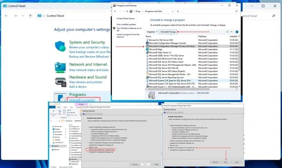The width and height of the screenshot is (282, 168).
Task: Click back arrow in Programs and Features
Action: (115, 11)
